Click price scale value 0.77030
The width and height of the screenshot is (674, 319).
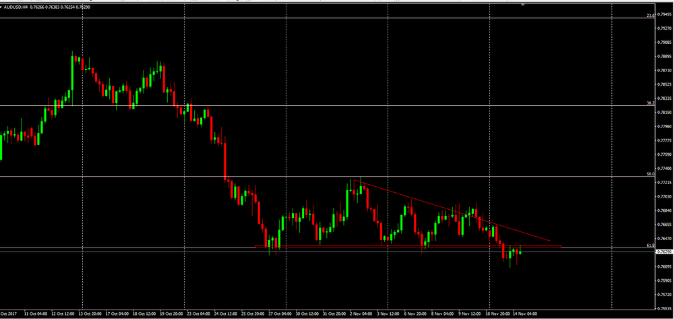click(665, 196)
